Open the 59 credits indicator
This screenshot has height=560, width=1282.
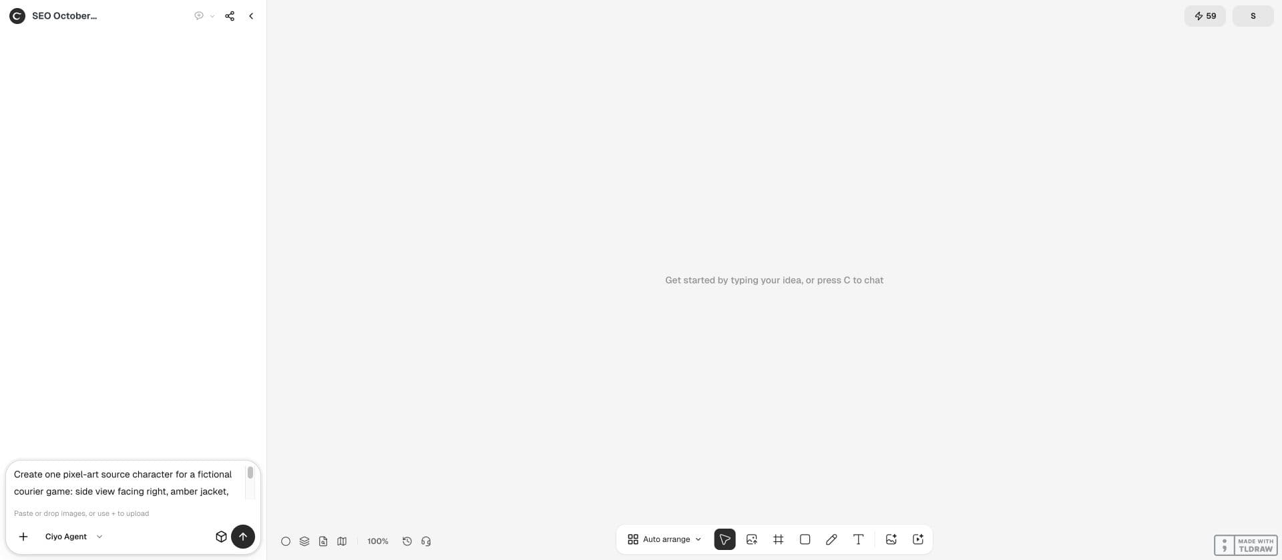(1205, 16)
